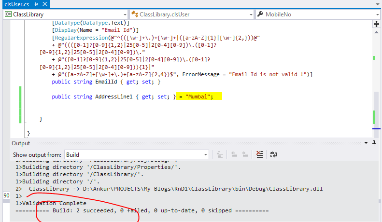This screenshot has height=222, width=382.
Task: Click output line Building directory '/ClassLibrary/Properties/'
Action: [x=98, y=167]
